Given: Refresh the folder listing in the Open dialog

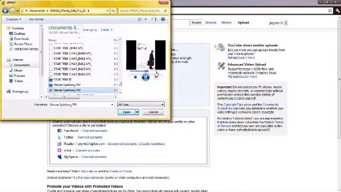Looking at the screenshot, I should (x=113, y=11).
